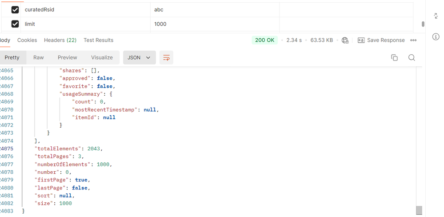Open search in response body
The width and height of the screenshot is (444, 217).
(x=412, y=58)
